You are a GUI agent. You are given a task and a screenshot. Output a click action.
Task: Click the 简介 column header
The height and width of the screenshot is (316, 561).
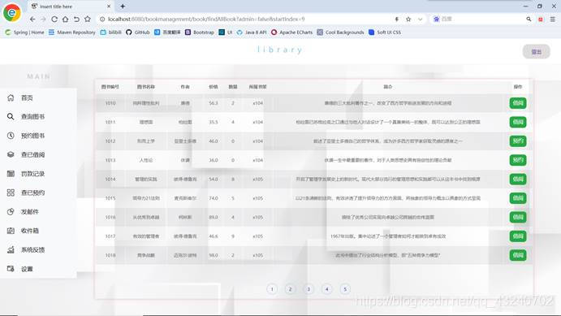coord(388,87)
